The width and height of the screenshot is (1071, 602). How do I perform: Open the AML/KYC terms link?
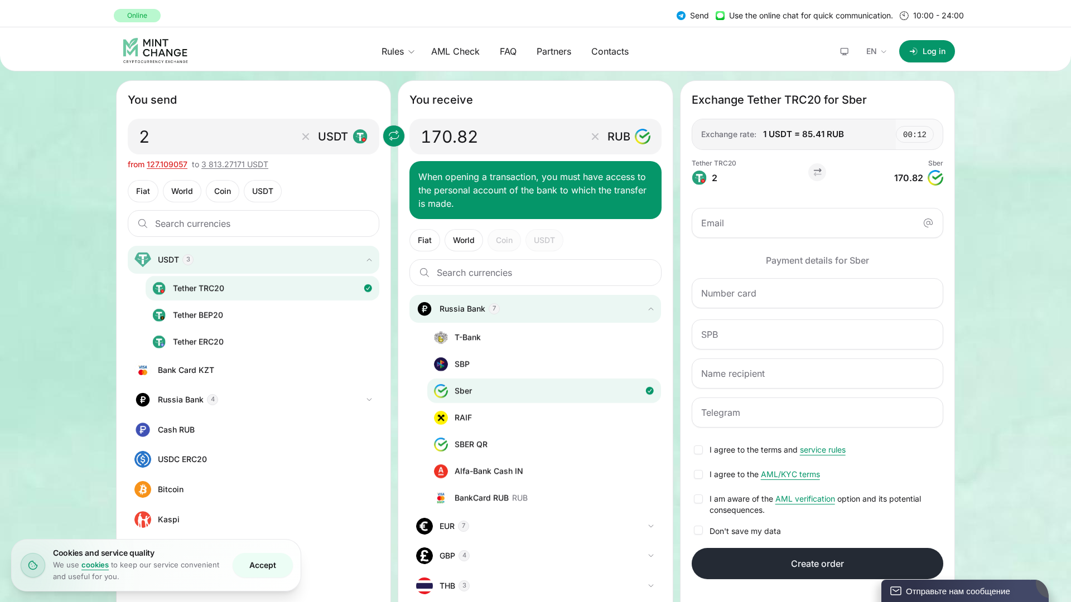(790, 474)
